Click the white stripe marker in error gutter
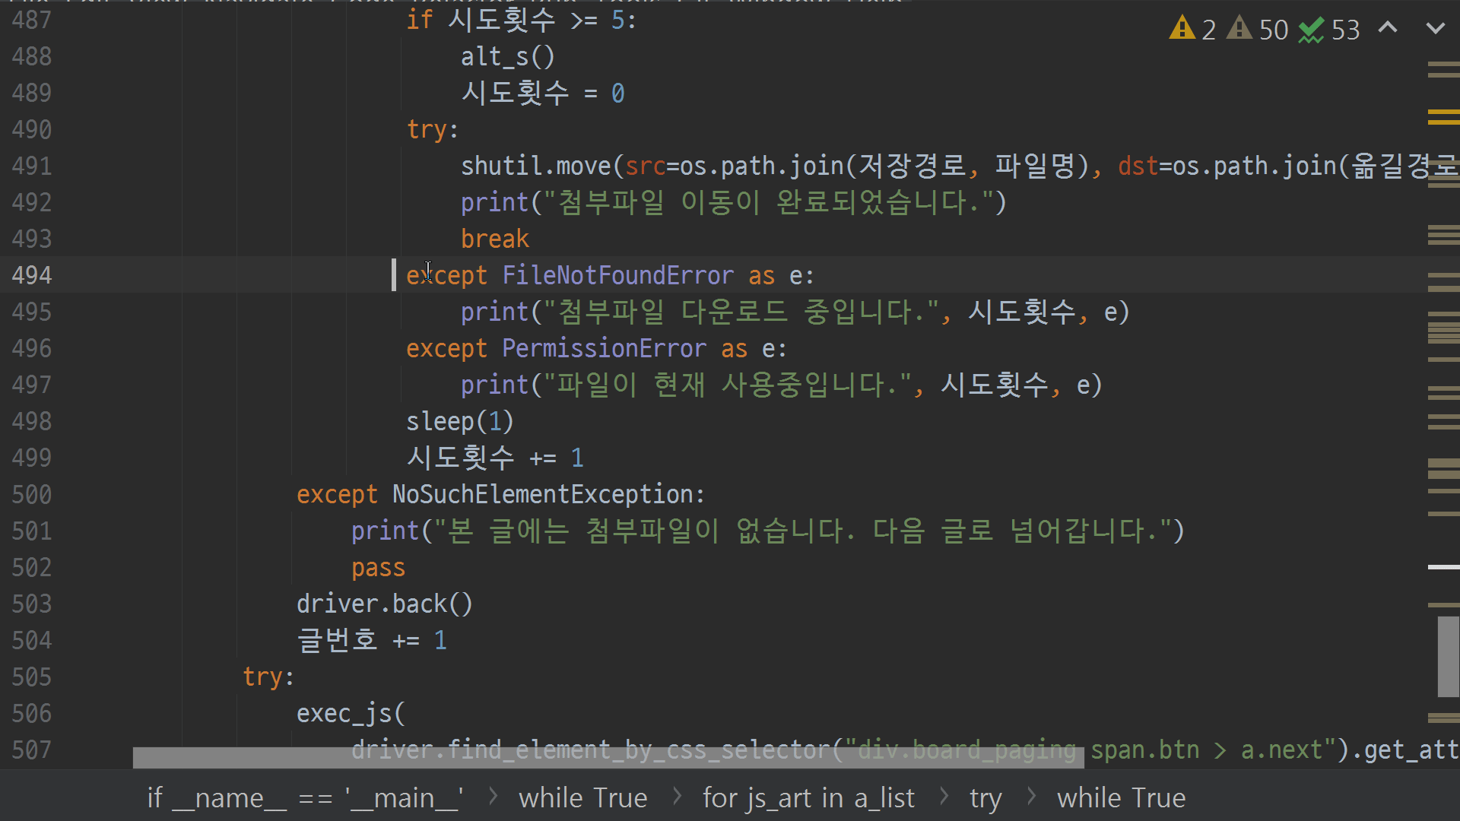The image size is (1460, 821). (1443, 567)
